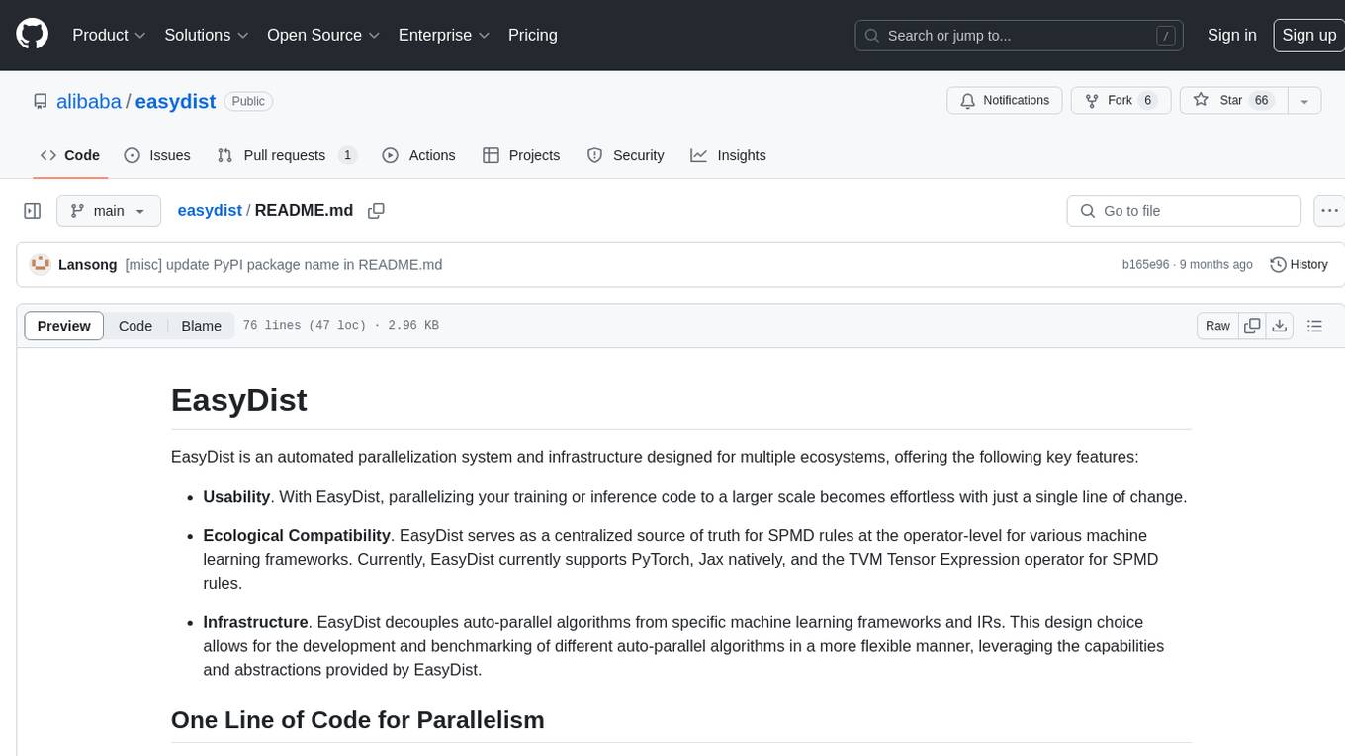Viewport: 1345px width, 756px height.
Task: Open the main branch selector
Action: tap(109, 211)
